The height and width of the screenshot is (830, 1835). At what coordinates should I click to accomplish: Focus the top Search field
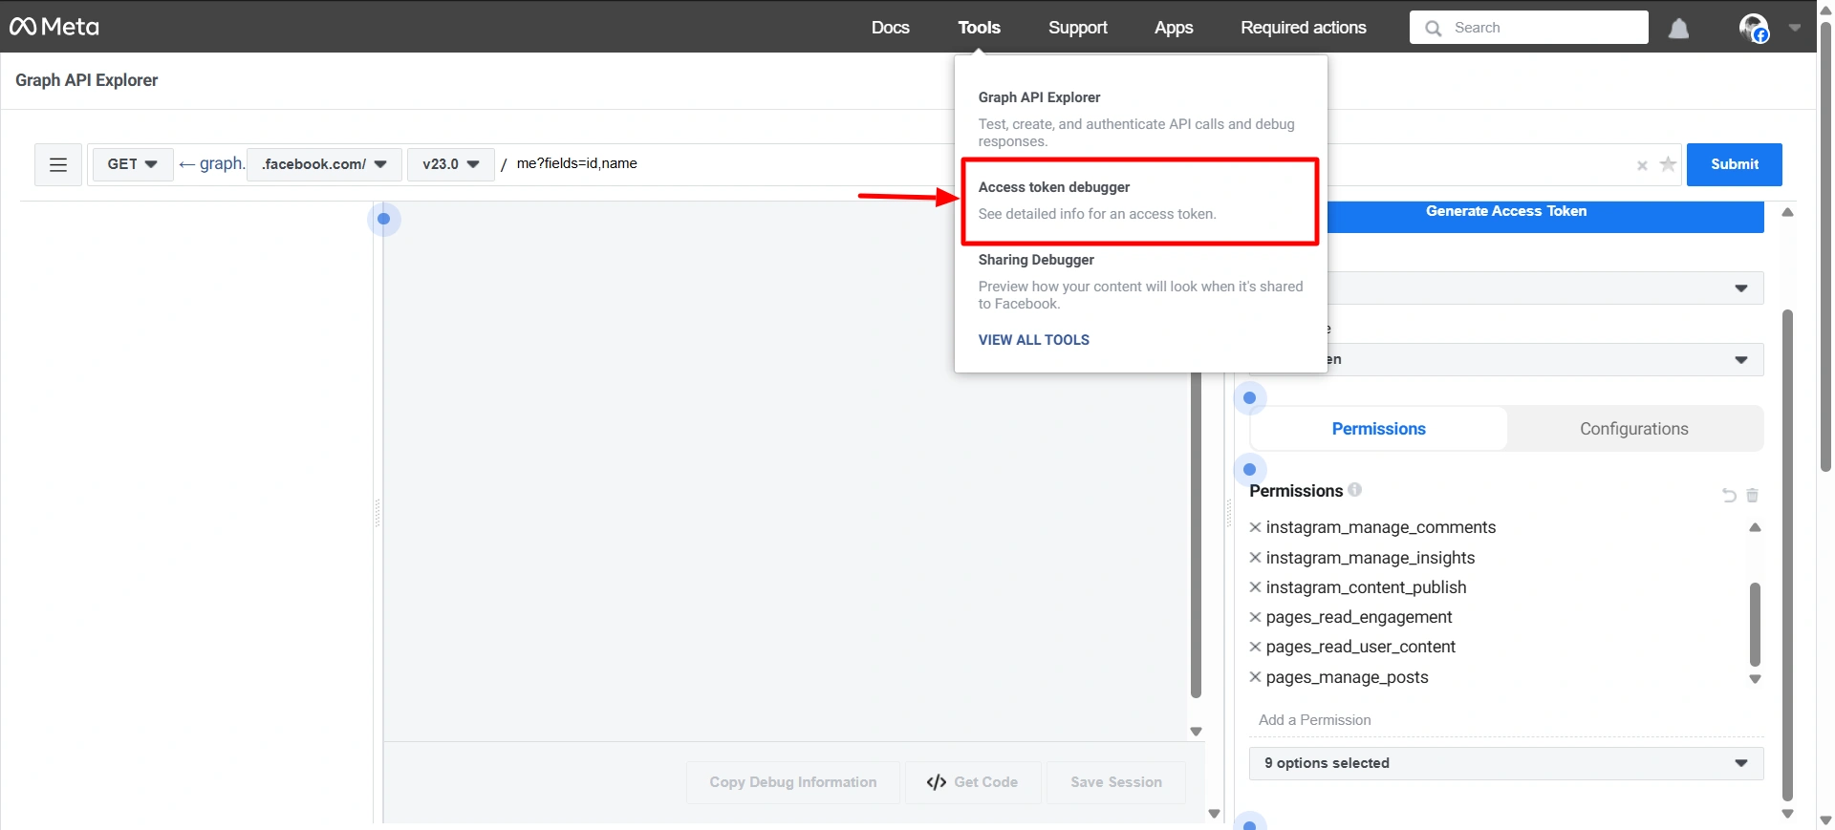tap(1528, 28)
